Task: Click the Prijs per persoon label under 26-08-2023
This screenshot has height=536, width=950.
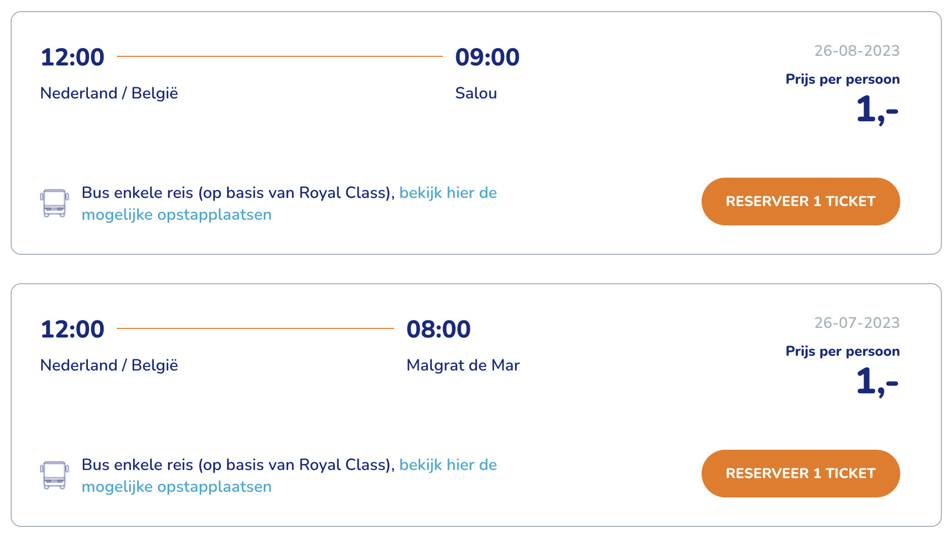Action: pos(843,80)
